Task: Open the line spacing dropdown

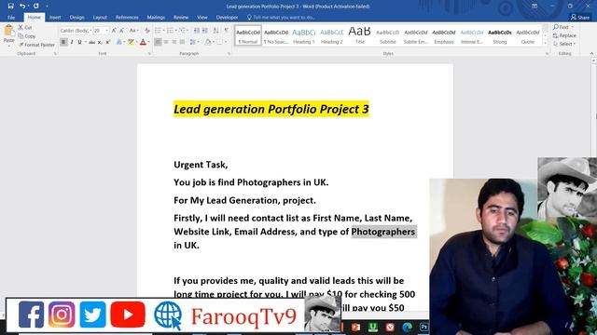Action: click(194, 42)
